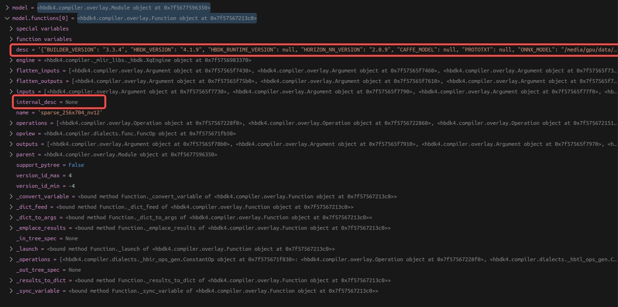
Task: Expand the engine XqEngine object
Action: (11, 61)
